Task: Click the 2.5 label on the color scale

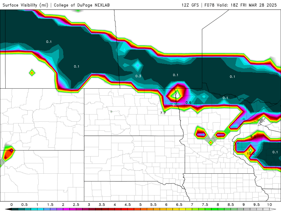Action: coord(76,205)
